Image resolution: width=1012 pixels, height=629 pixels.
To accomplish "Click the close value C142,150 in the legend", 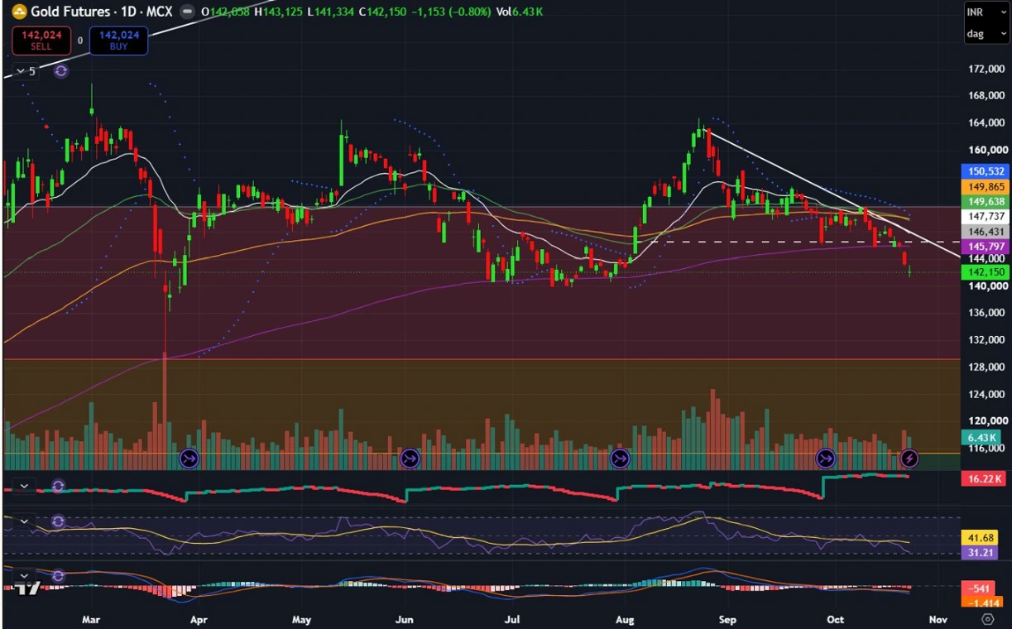I will pos(382,12).
